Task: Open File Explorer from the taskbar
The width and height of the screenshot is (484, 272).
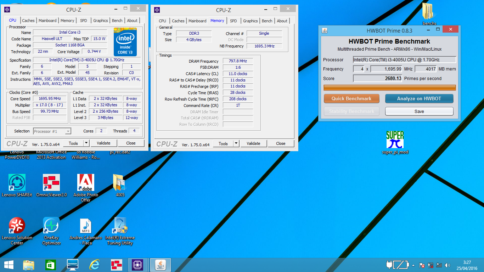Action: pos(29,265)
